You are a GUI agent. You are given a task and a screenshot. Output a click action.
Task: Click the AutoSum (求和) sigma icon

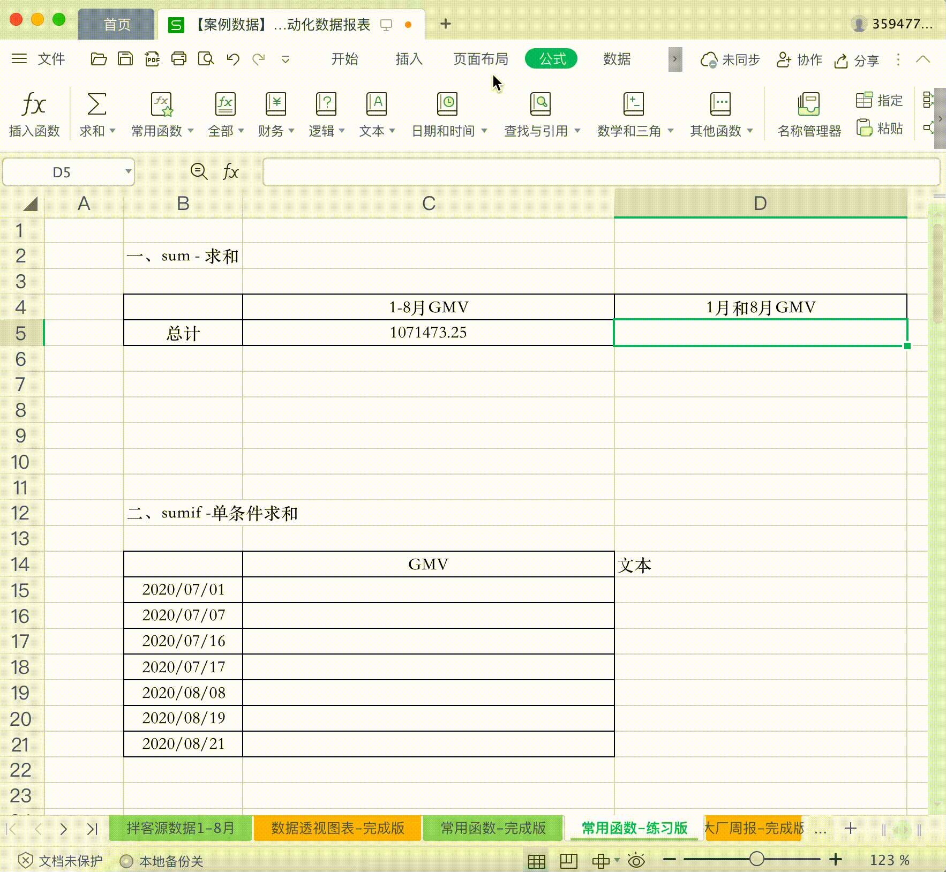click(x=96, y=103)
